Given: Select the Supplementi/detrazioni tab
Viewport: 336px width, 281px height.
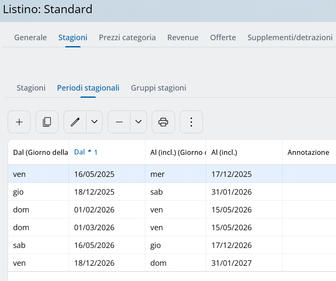Looking at the screenshot, I should (290, 37).
